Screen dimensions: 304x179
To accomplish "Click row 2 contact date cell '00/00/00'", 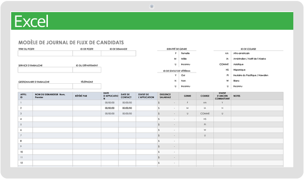I will click(127, 108).
